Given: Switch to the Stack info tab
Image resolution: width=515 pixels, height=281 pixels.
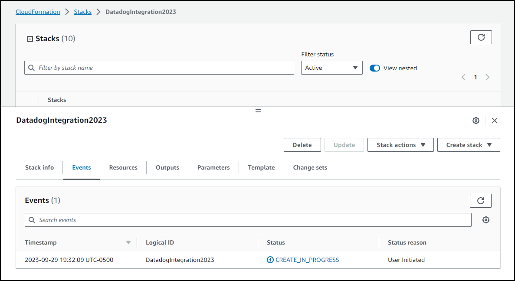Looking at the screenshot, I should pyautogui.click(x=39, y=167).
